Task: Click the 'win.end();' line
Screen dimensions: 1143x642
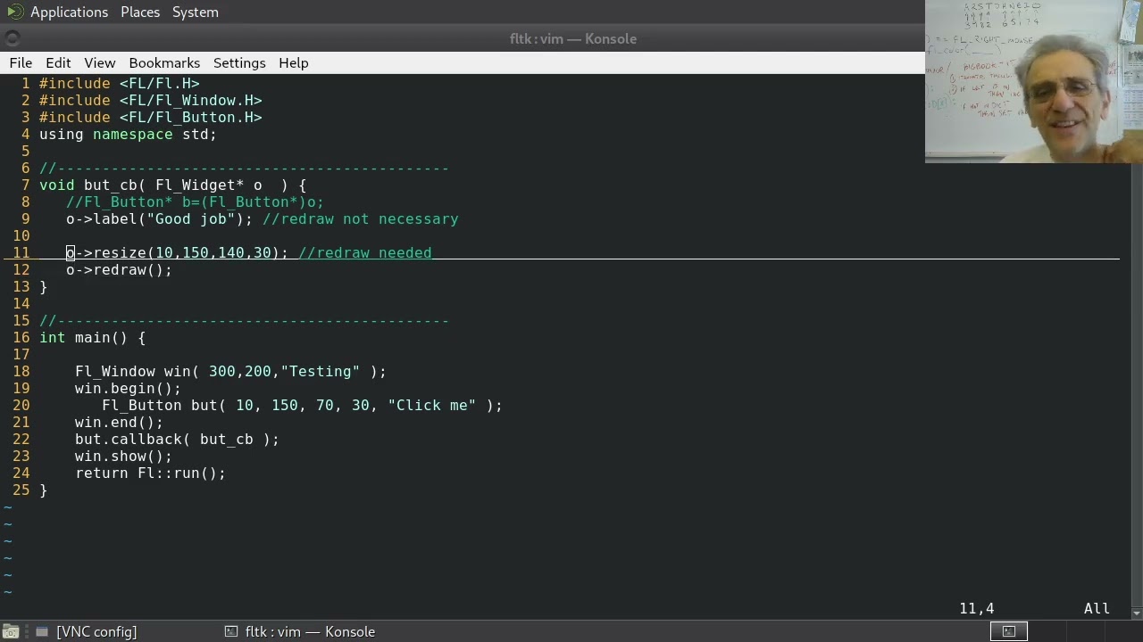Action: pyautogui.click(x=119, y=422)
